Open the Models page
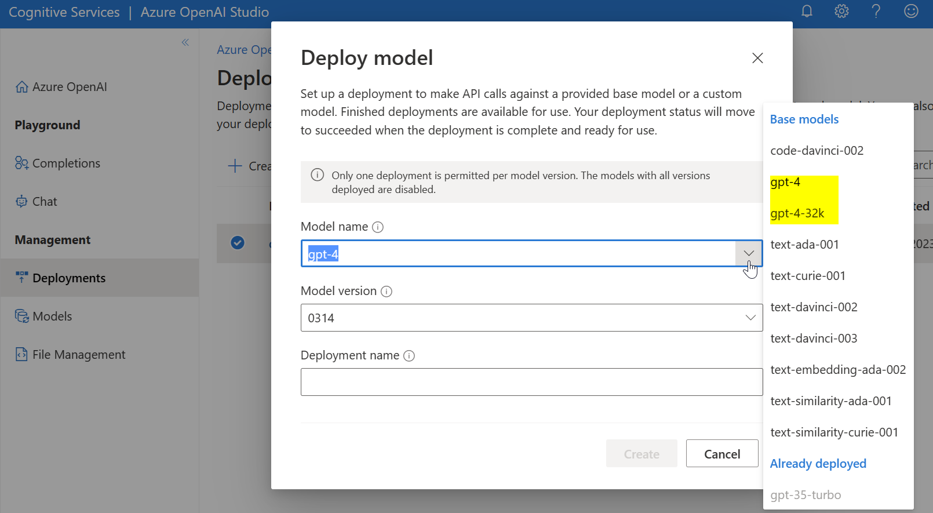Image resolution: width=933 pixels, height=513 pixels. pyautogui.click(x=43, y=316)
